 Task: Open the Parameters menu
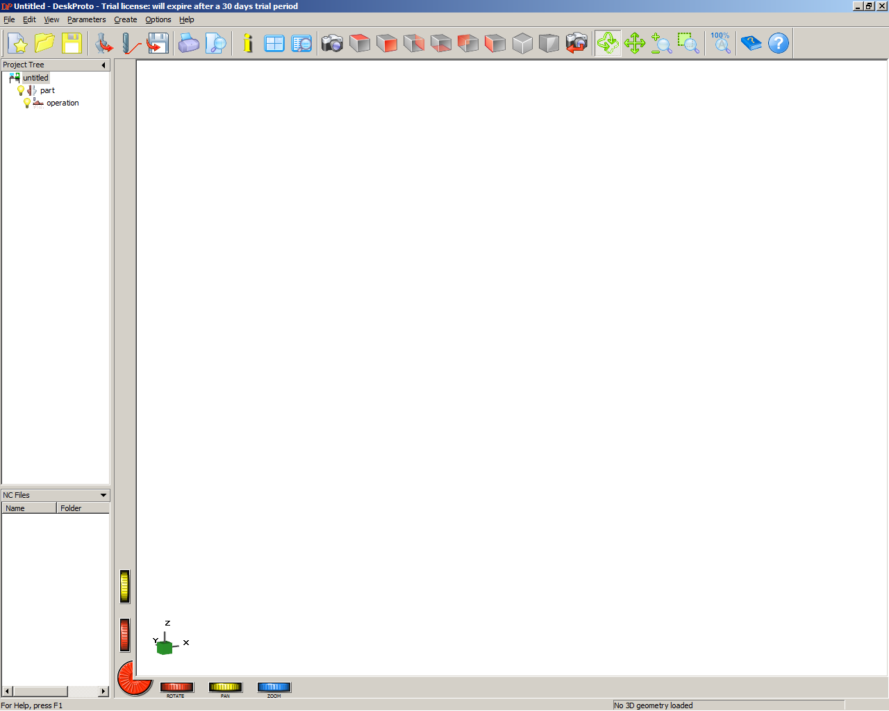pyautogui.click(x=86, y=19)
